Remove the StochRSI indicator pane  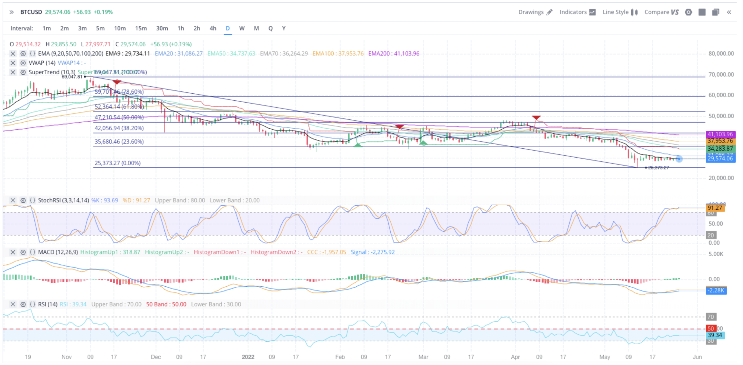tap(13, 200)
